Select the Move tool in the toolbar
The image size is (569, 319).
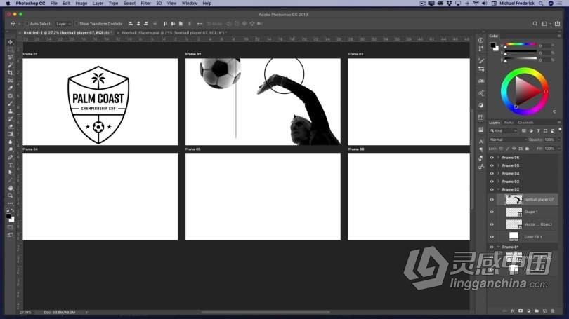pyautogui.click(x=10, y=42)
